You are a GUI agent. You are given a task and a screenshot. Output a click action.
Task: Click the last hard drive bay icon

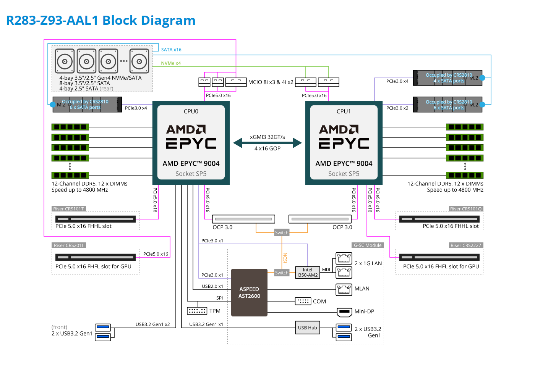click(139, 61)
